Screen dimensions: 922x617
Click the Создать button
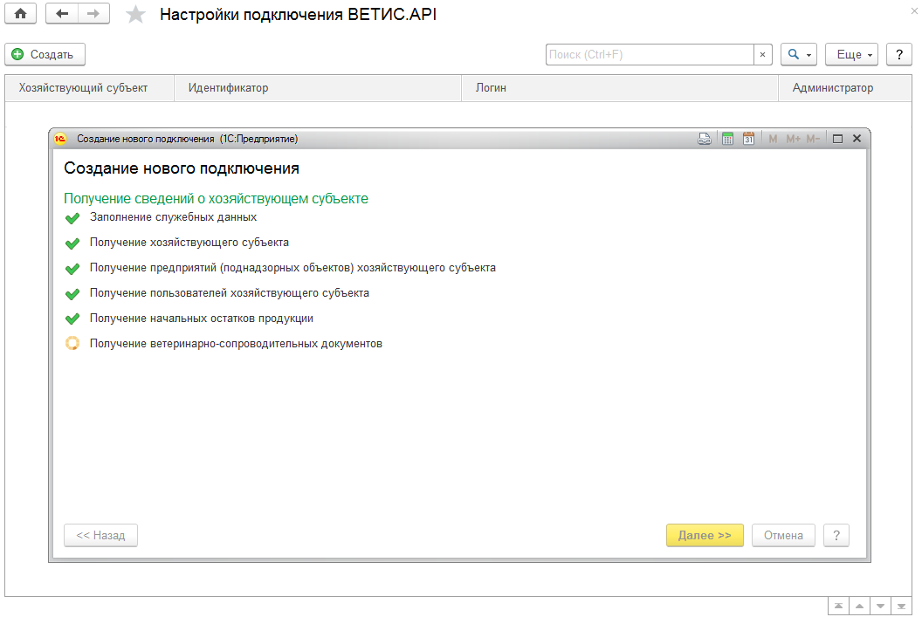pyautogui.click(x=45, y=55)
